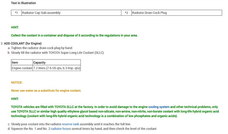Click the orange 'NOTICE:' label

17,83
